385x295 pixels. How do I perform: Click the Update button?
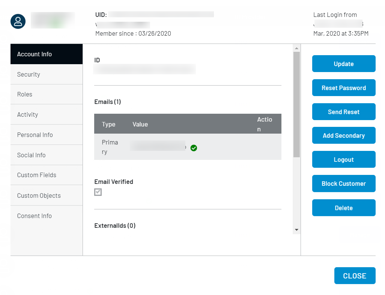[343, 63]
